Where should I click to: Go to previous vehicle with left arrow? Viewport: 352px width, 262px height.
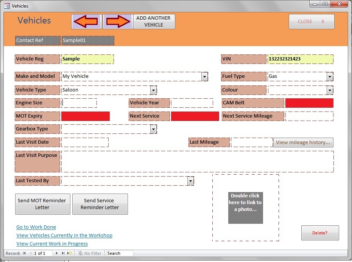click(87, 22)
